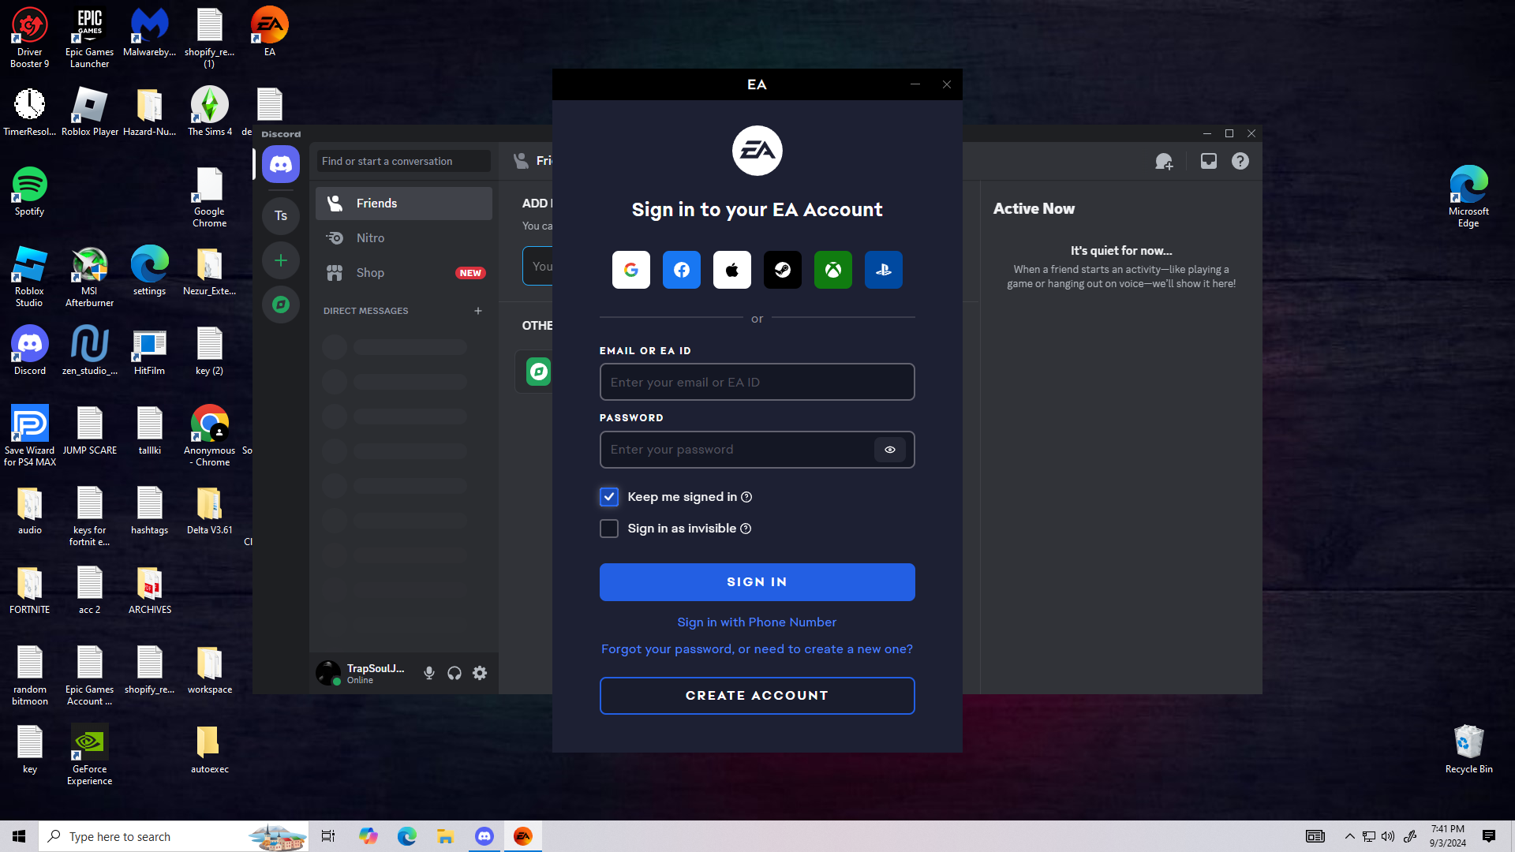1515x852 pixels.
Task: Click Sign in with Phone Number
Action: (x=757, y=622)
